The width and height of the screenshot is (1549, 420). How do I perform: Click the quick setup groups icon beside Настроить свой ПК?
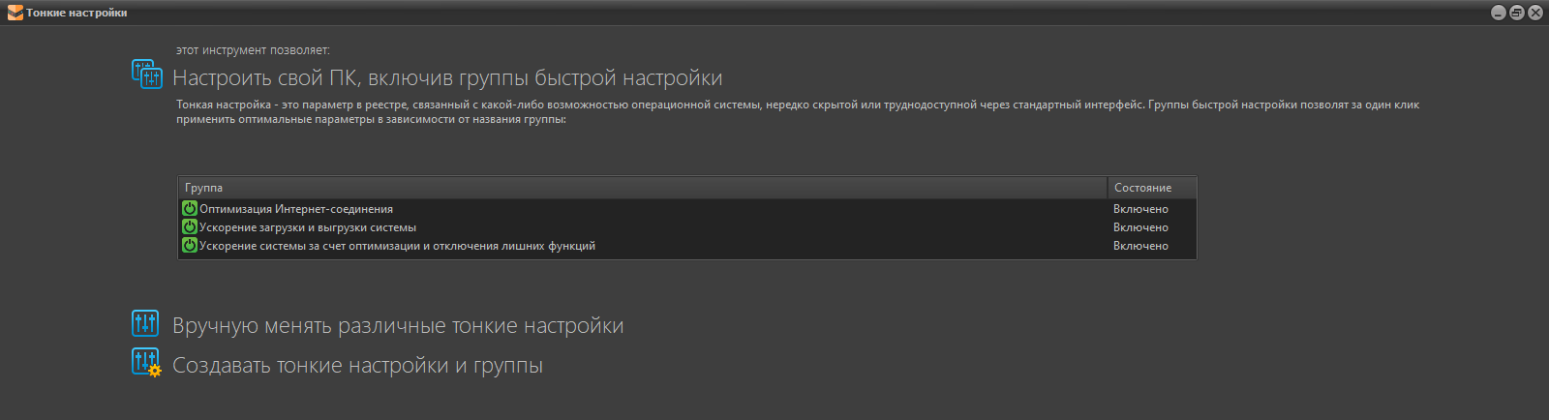146,75
